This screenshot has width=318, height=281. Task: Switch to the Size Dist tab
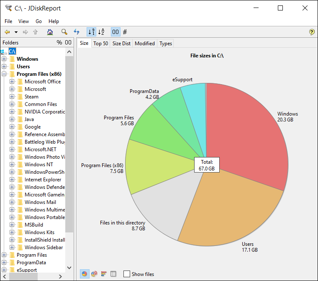coord(121,44)
